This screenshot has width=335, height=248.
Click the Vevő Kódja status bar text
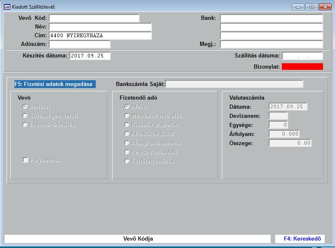pos(138,239)
